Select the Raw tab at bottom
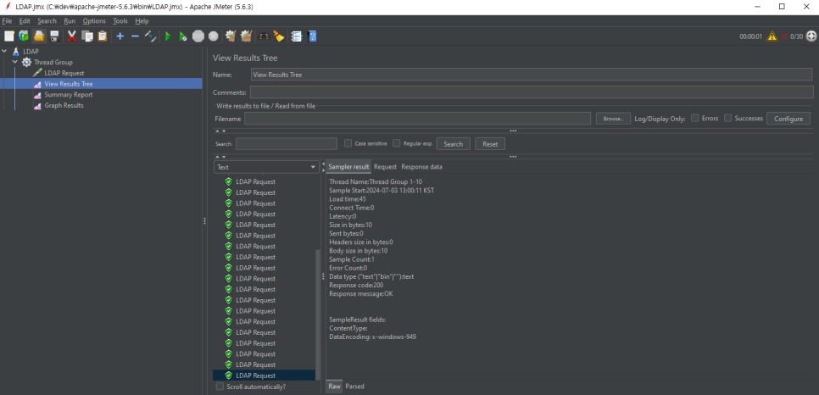The height and width of the screenshot is (395, 819). [334, 387]
